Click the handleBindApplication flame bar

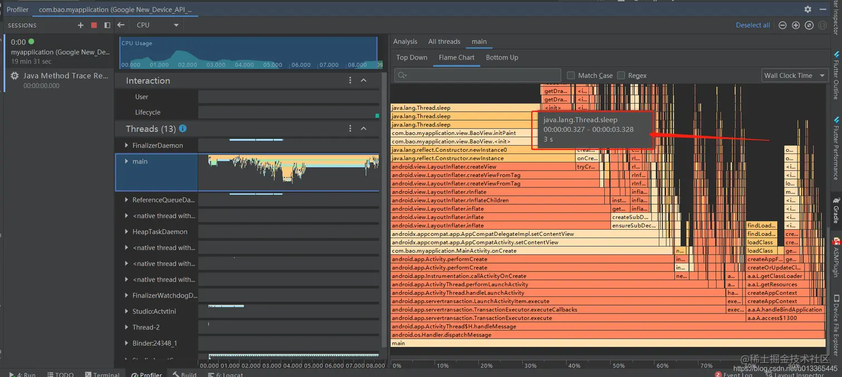coord(786,310)
